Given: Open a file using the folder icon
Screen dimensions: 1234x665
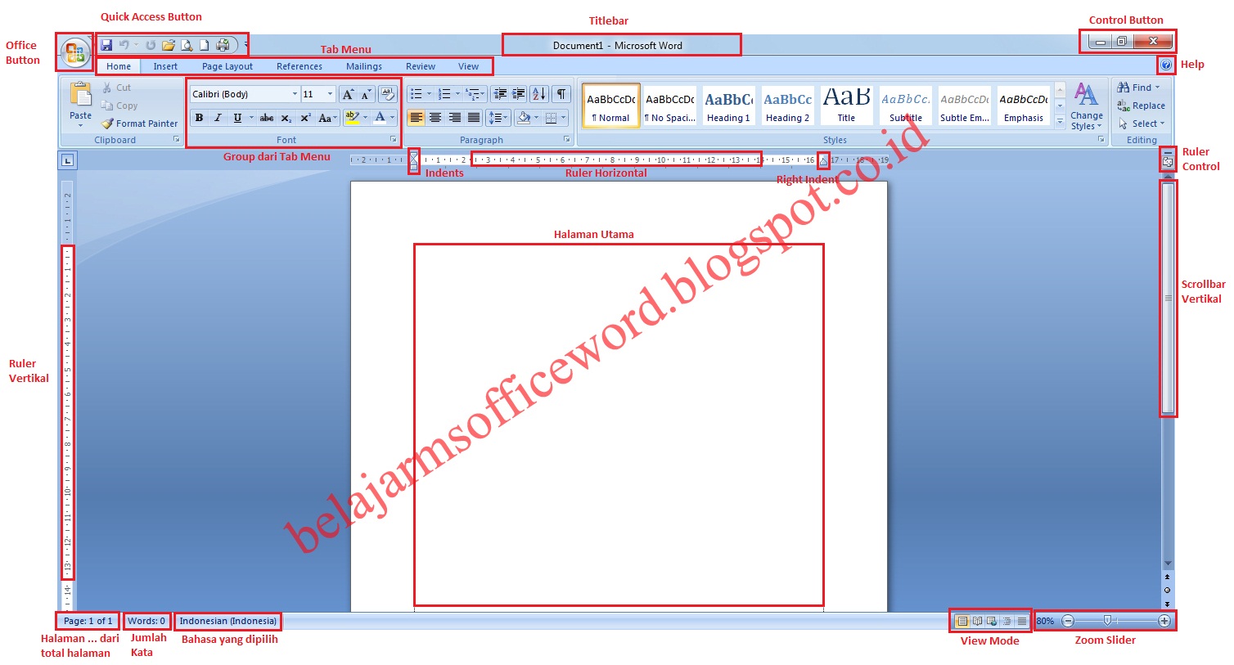Looking at the screenshot, I should pyautogui.click(x=169, y=45).
